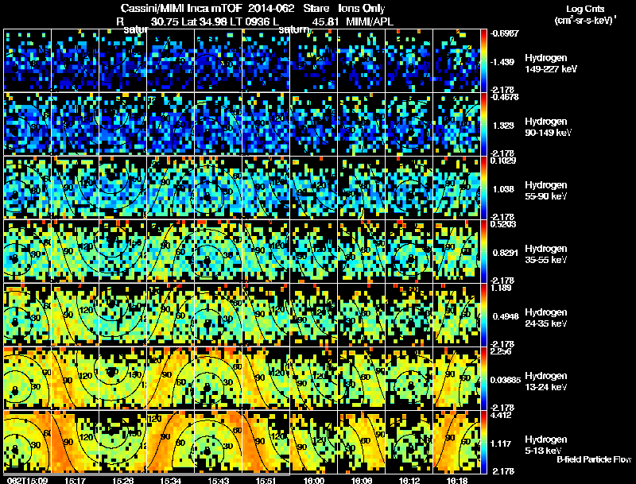The height and width of the screenshot is (484, 636).
Task: Click the 0.4948 colorbar midpoint value
Action: click(506, 316)
